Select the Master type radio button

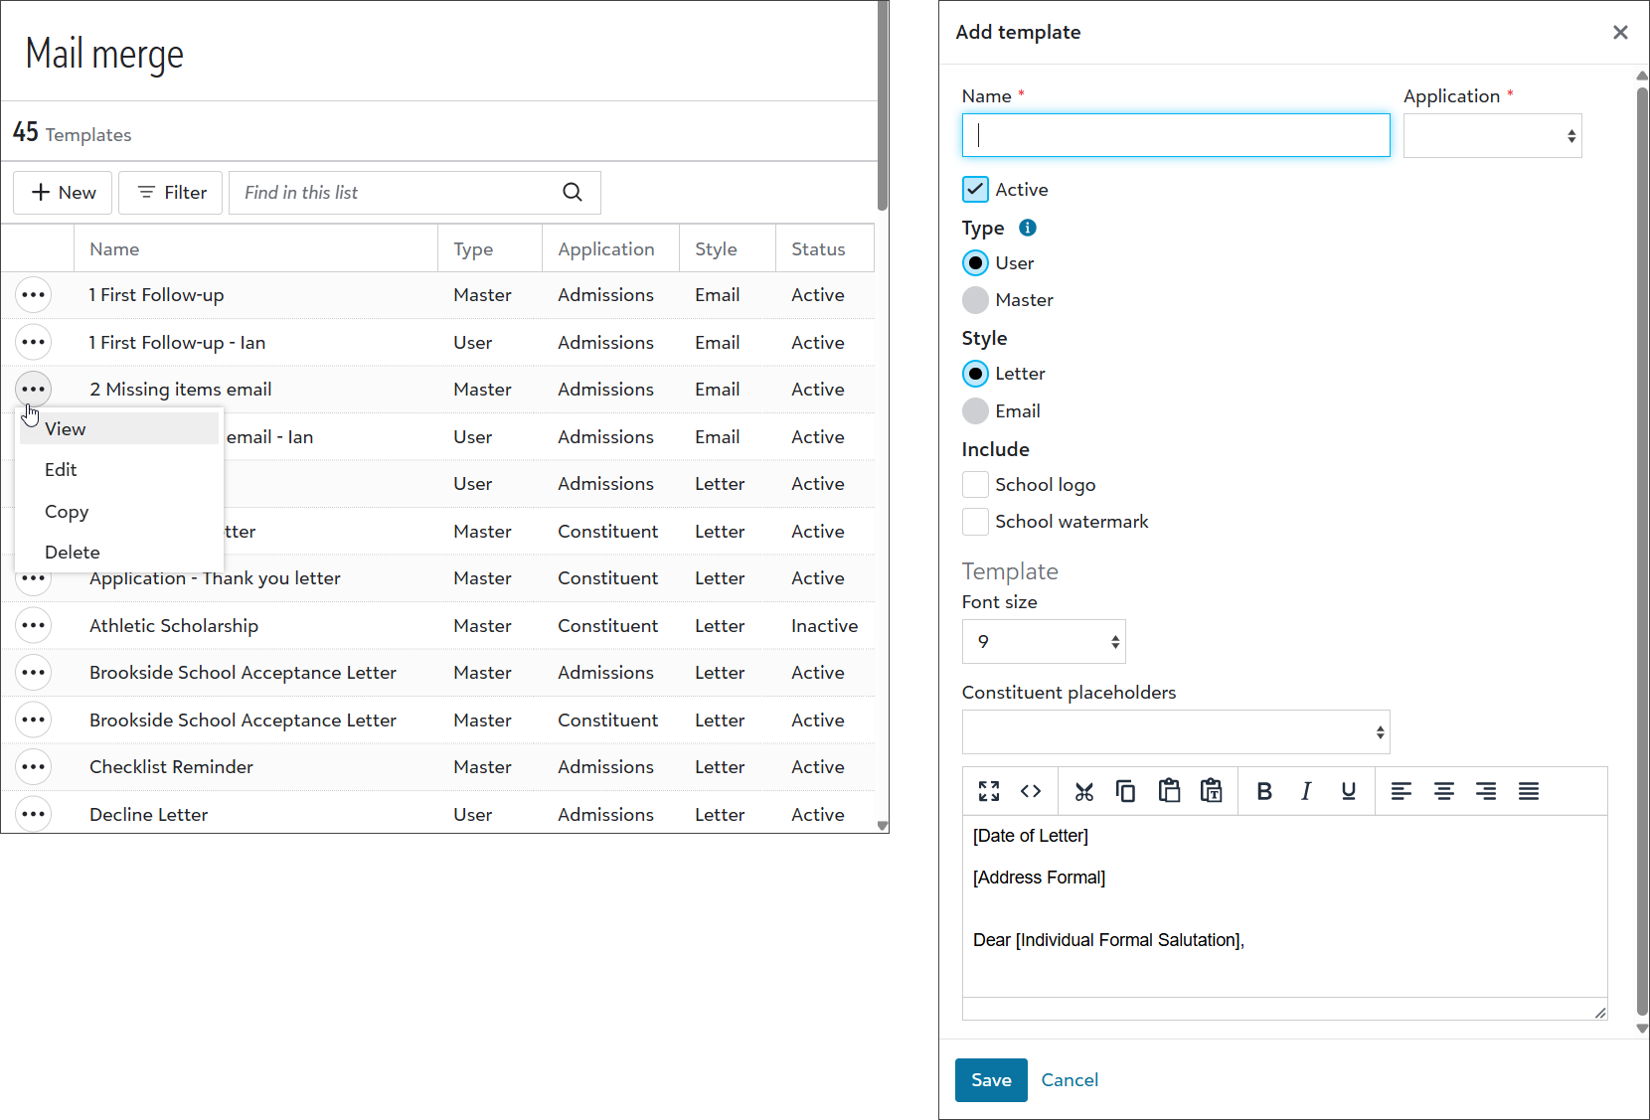975,300
